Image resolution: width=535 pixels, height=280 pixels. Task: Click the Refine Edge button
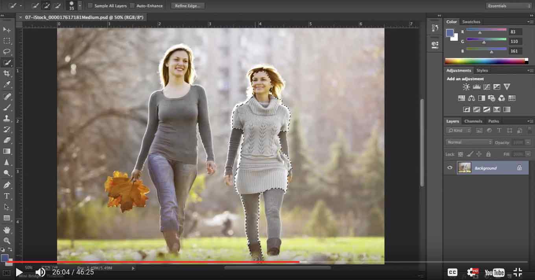point(188,6)
